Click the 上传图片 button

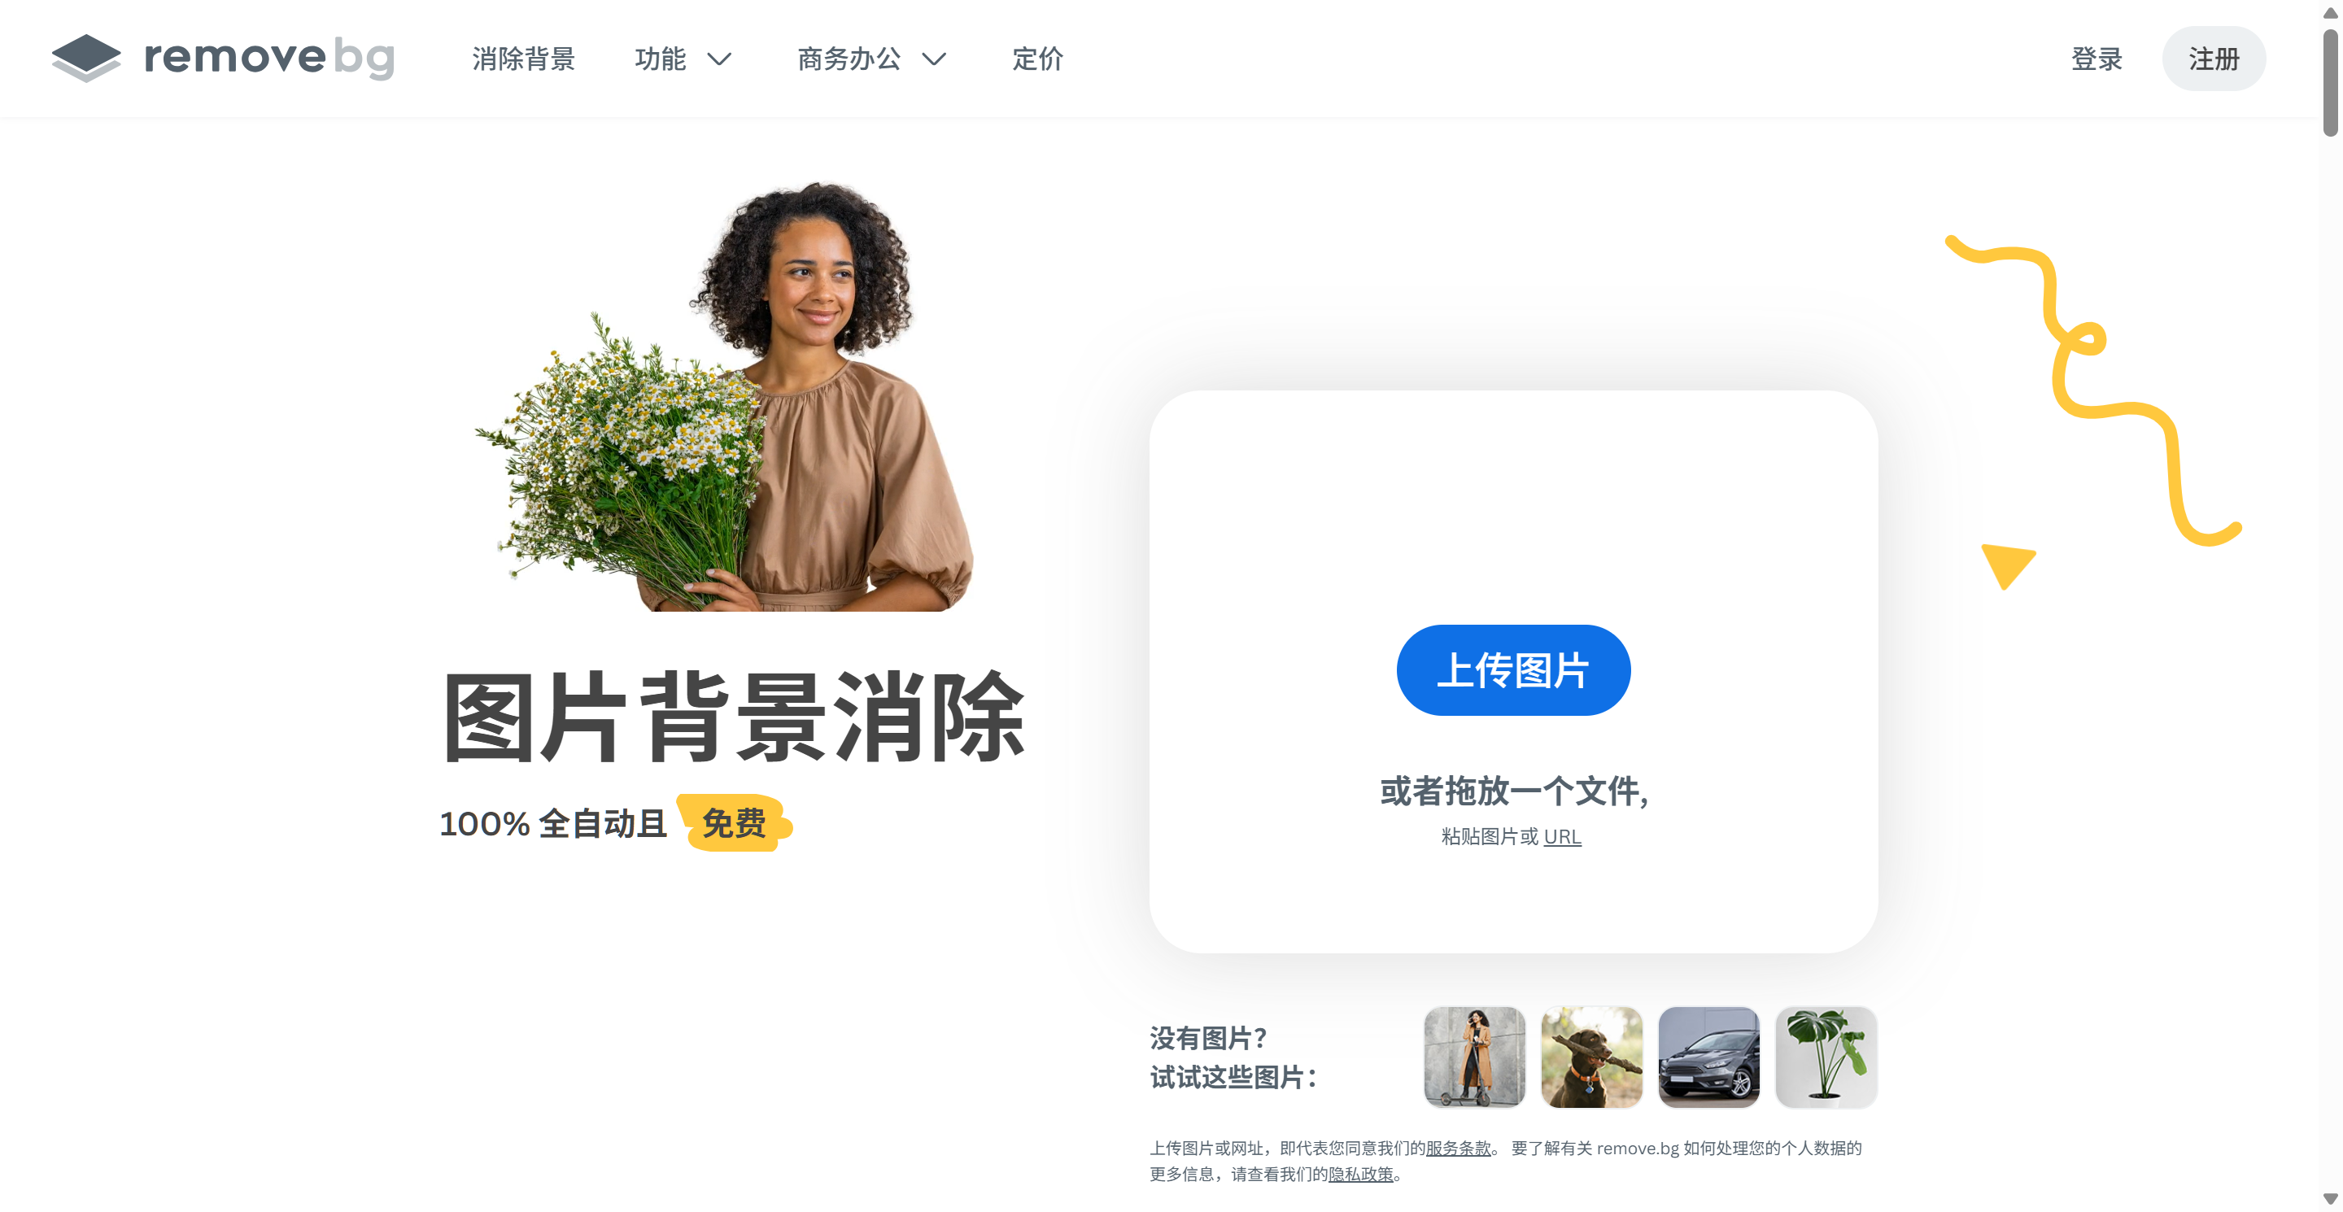coord(1513,670)
